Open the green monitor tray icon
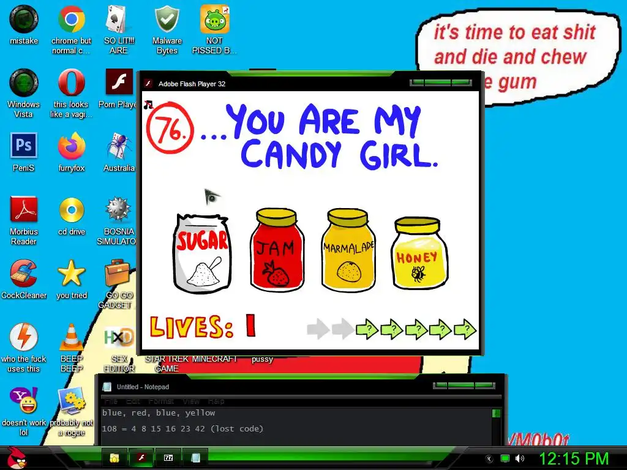 tap(505, 458)
